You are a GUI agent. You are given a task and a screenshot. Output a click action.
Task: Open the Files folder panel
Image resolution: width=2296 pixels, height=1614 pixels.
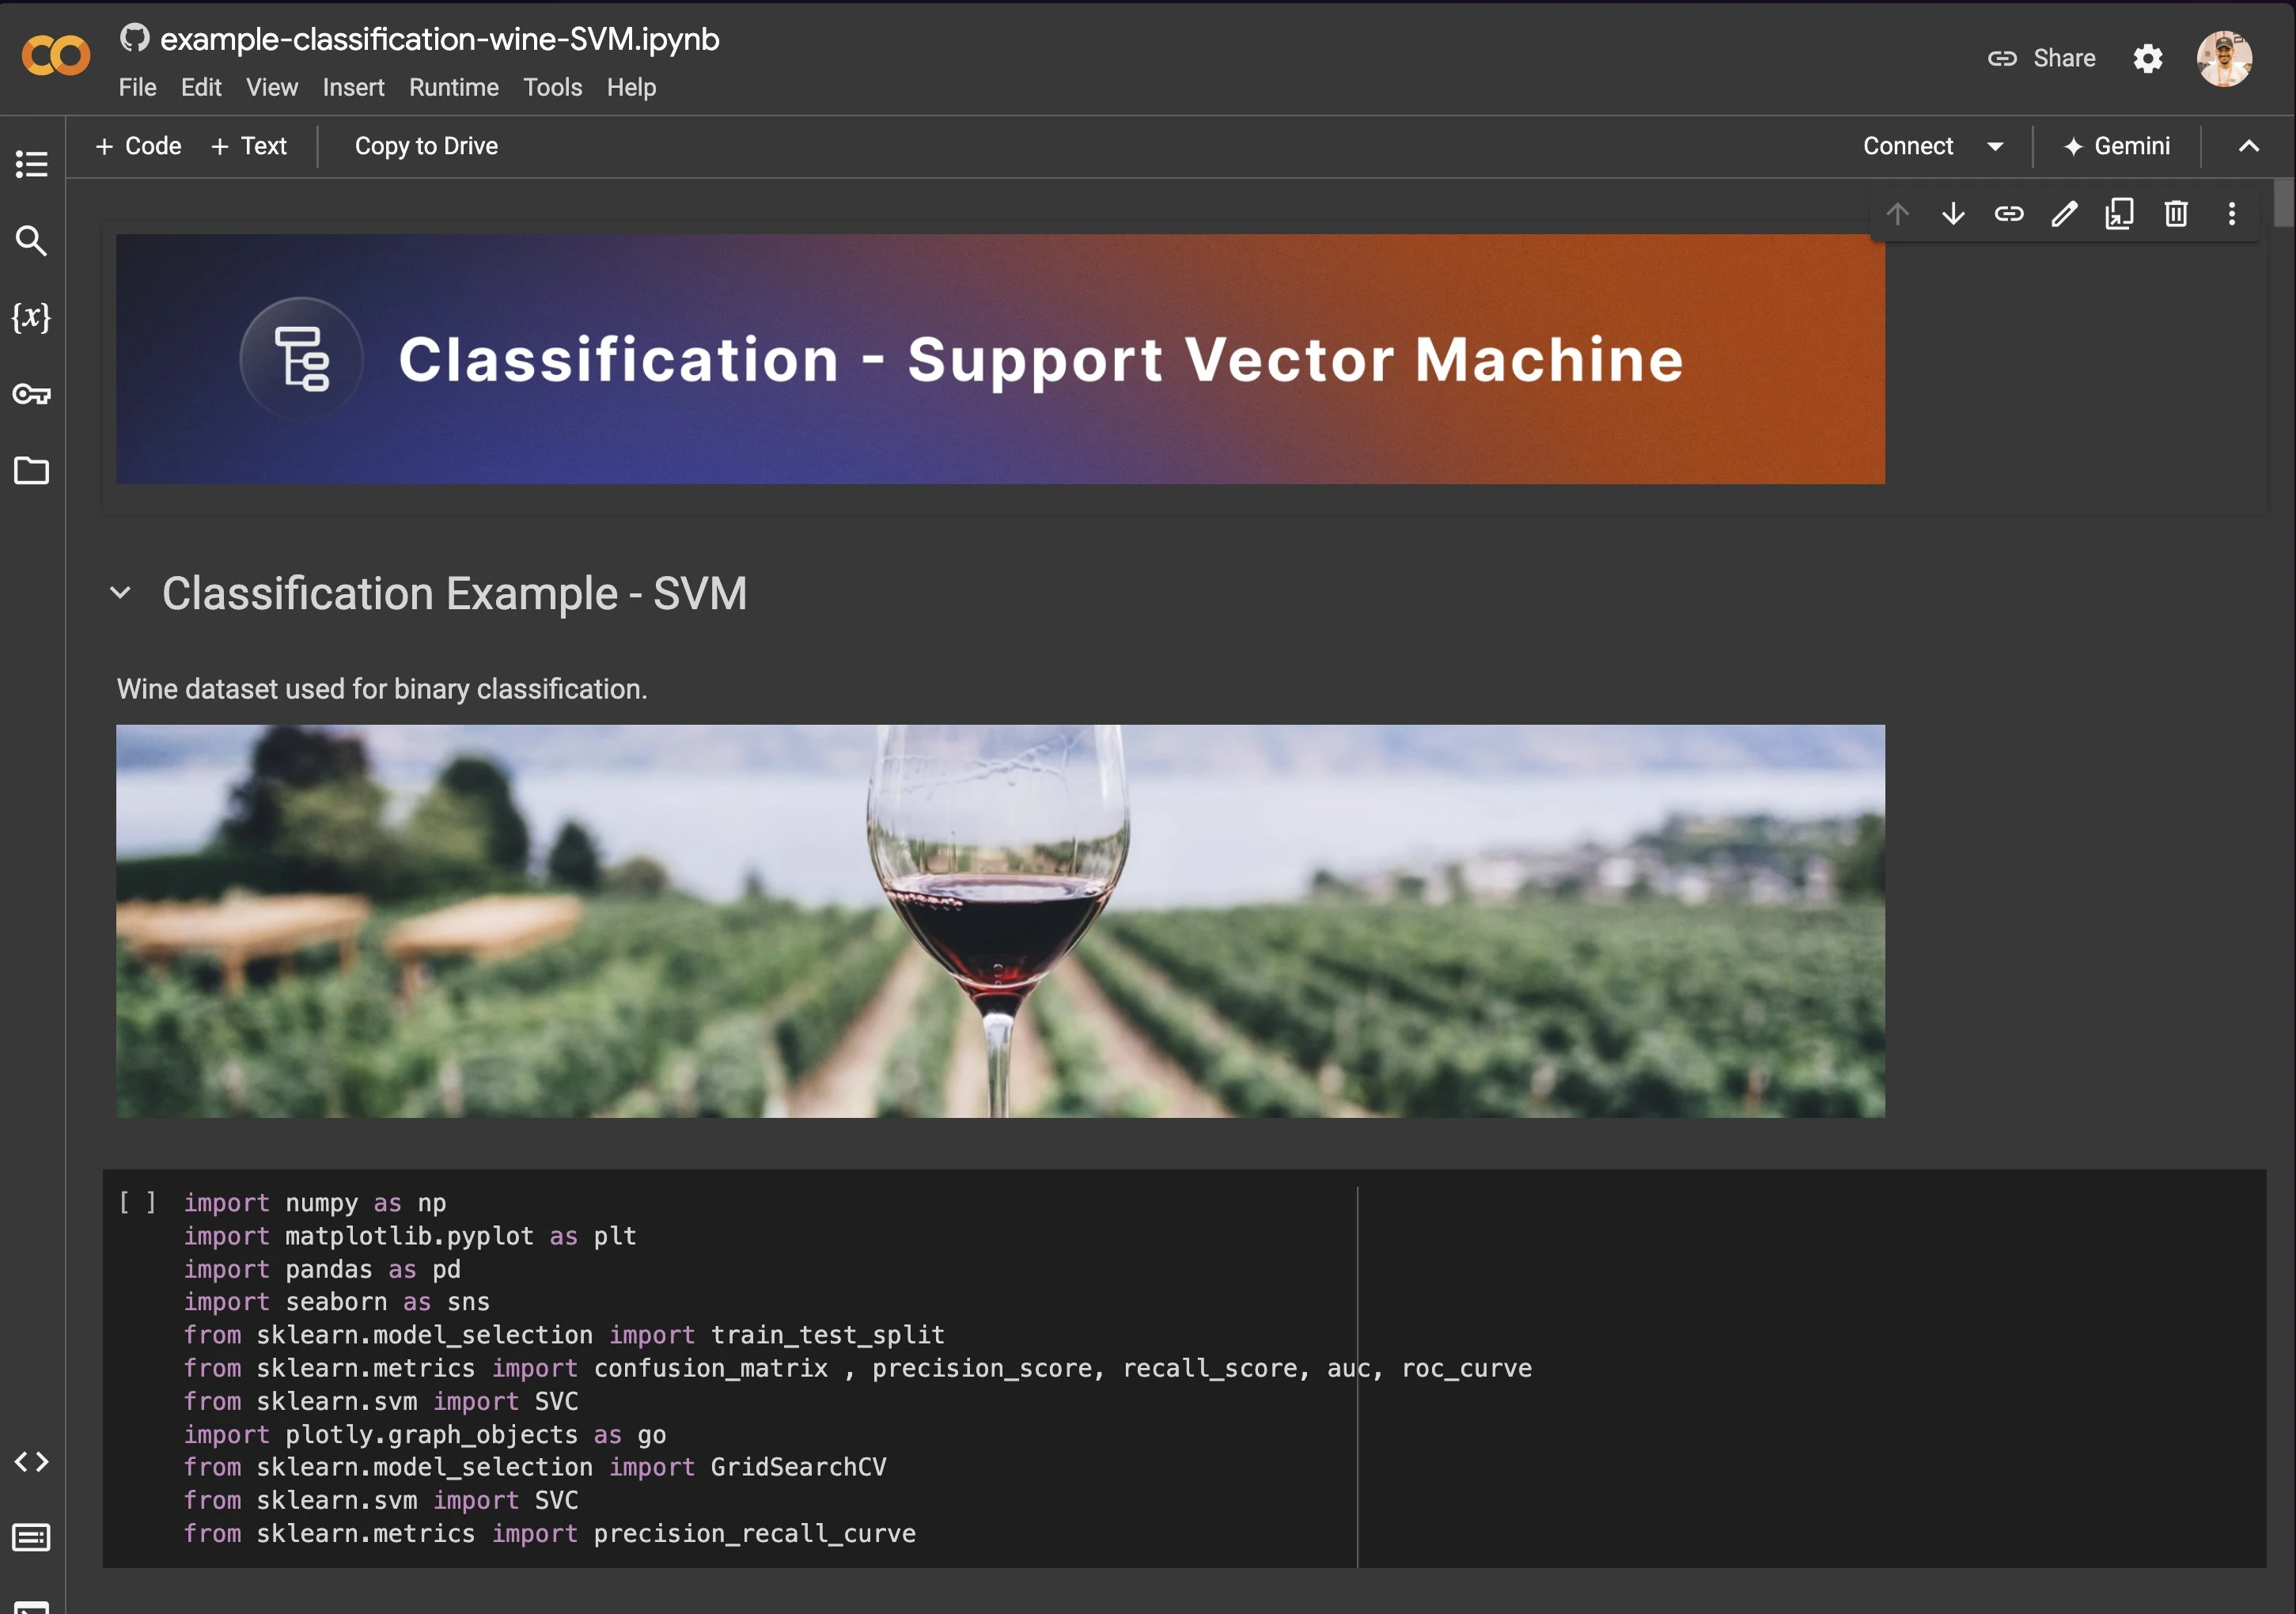[x=31, y=470]
